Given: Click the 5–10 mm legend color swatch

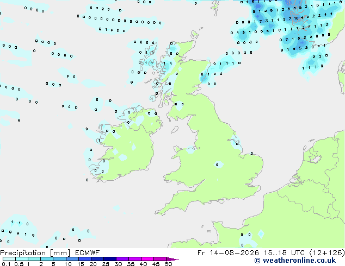Looking at the screenshot, I should pos(59,259).
